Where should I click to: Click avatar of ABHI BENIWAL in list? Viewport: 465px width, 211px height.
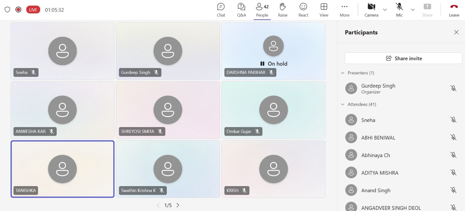point(351,137)
